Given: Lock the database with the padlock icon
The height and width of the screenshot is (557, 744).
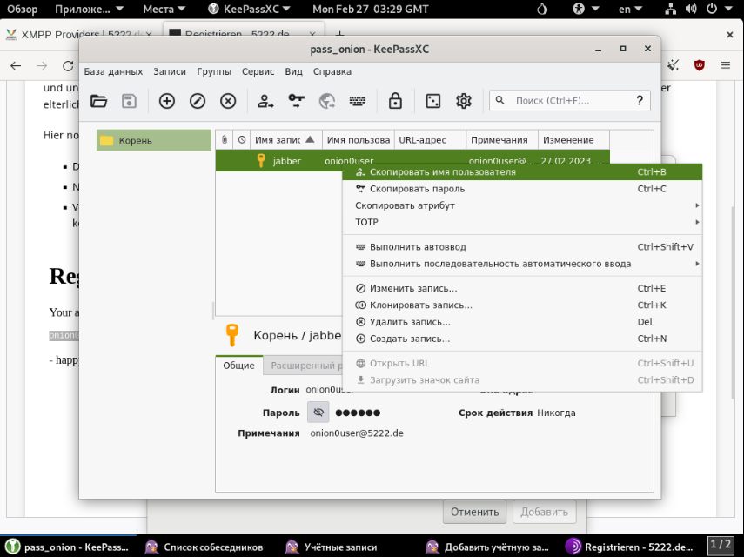Looking at the screenshot, I should click(395, 101).
